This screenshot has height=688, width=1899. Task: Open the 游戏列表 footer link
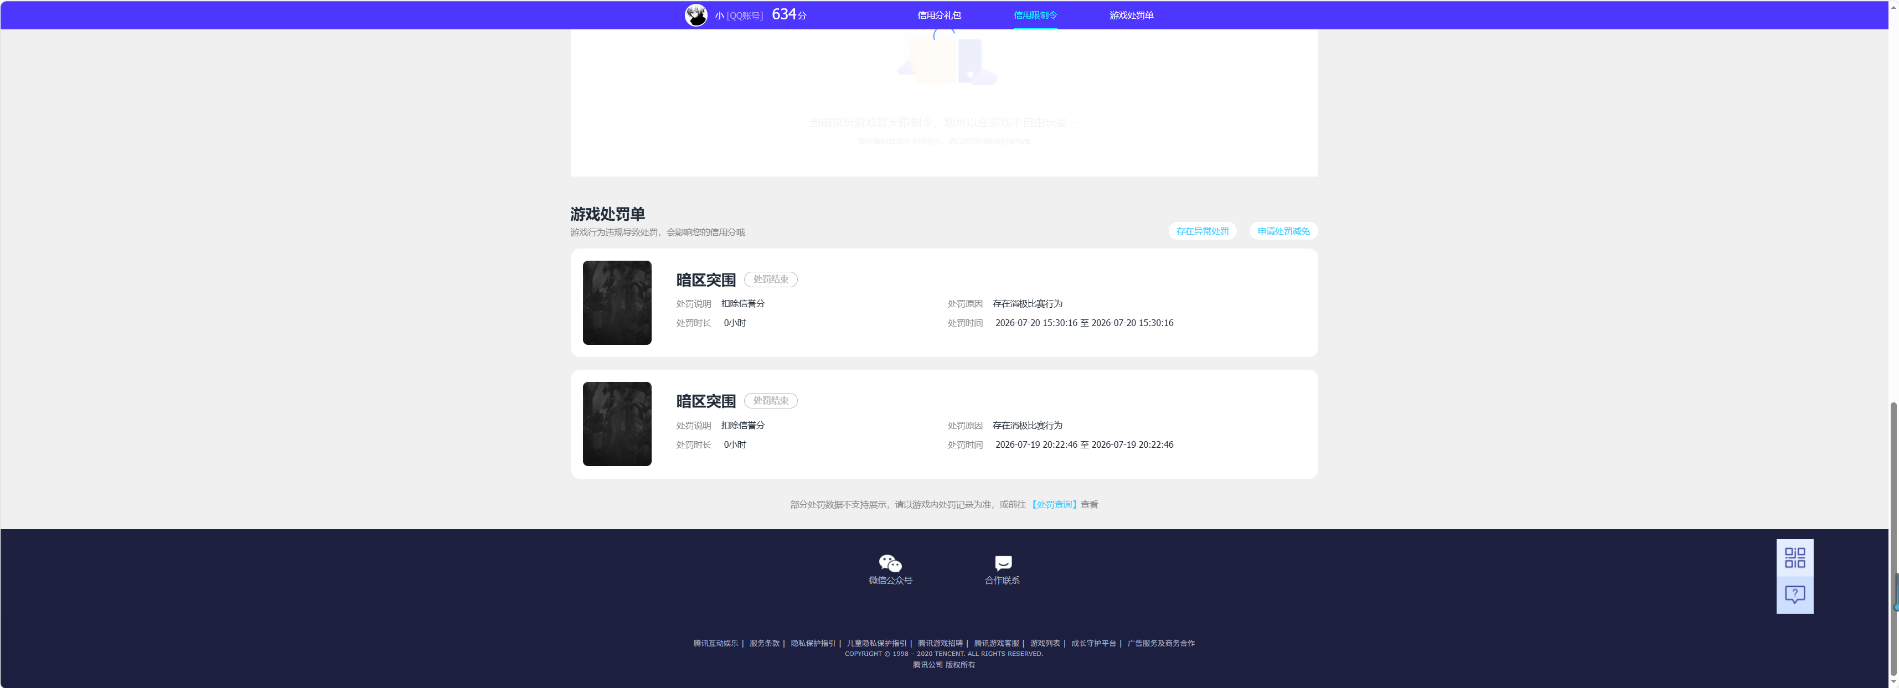(1045, 643)
